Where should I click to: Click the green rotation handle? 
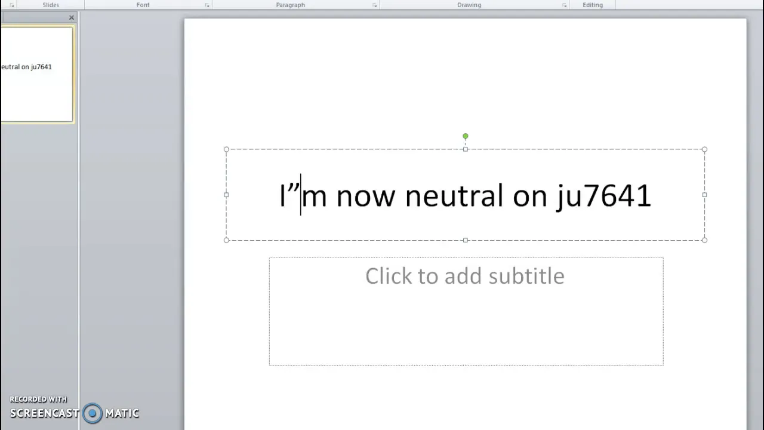466,136
